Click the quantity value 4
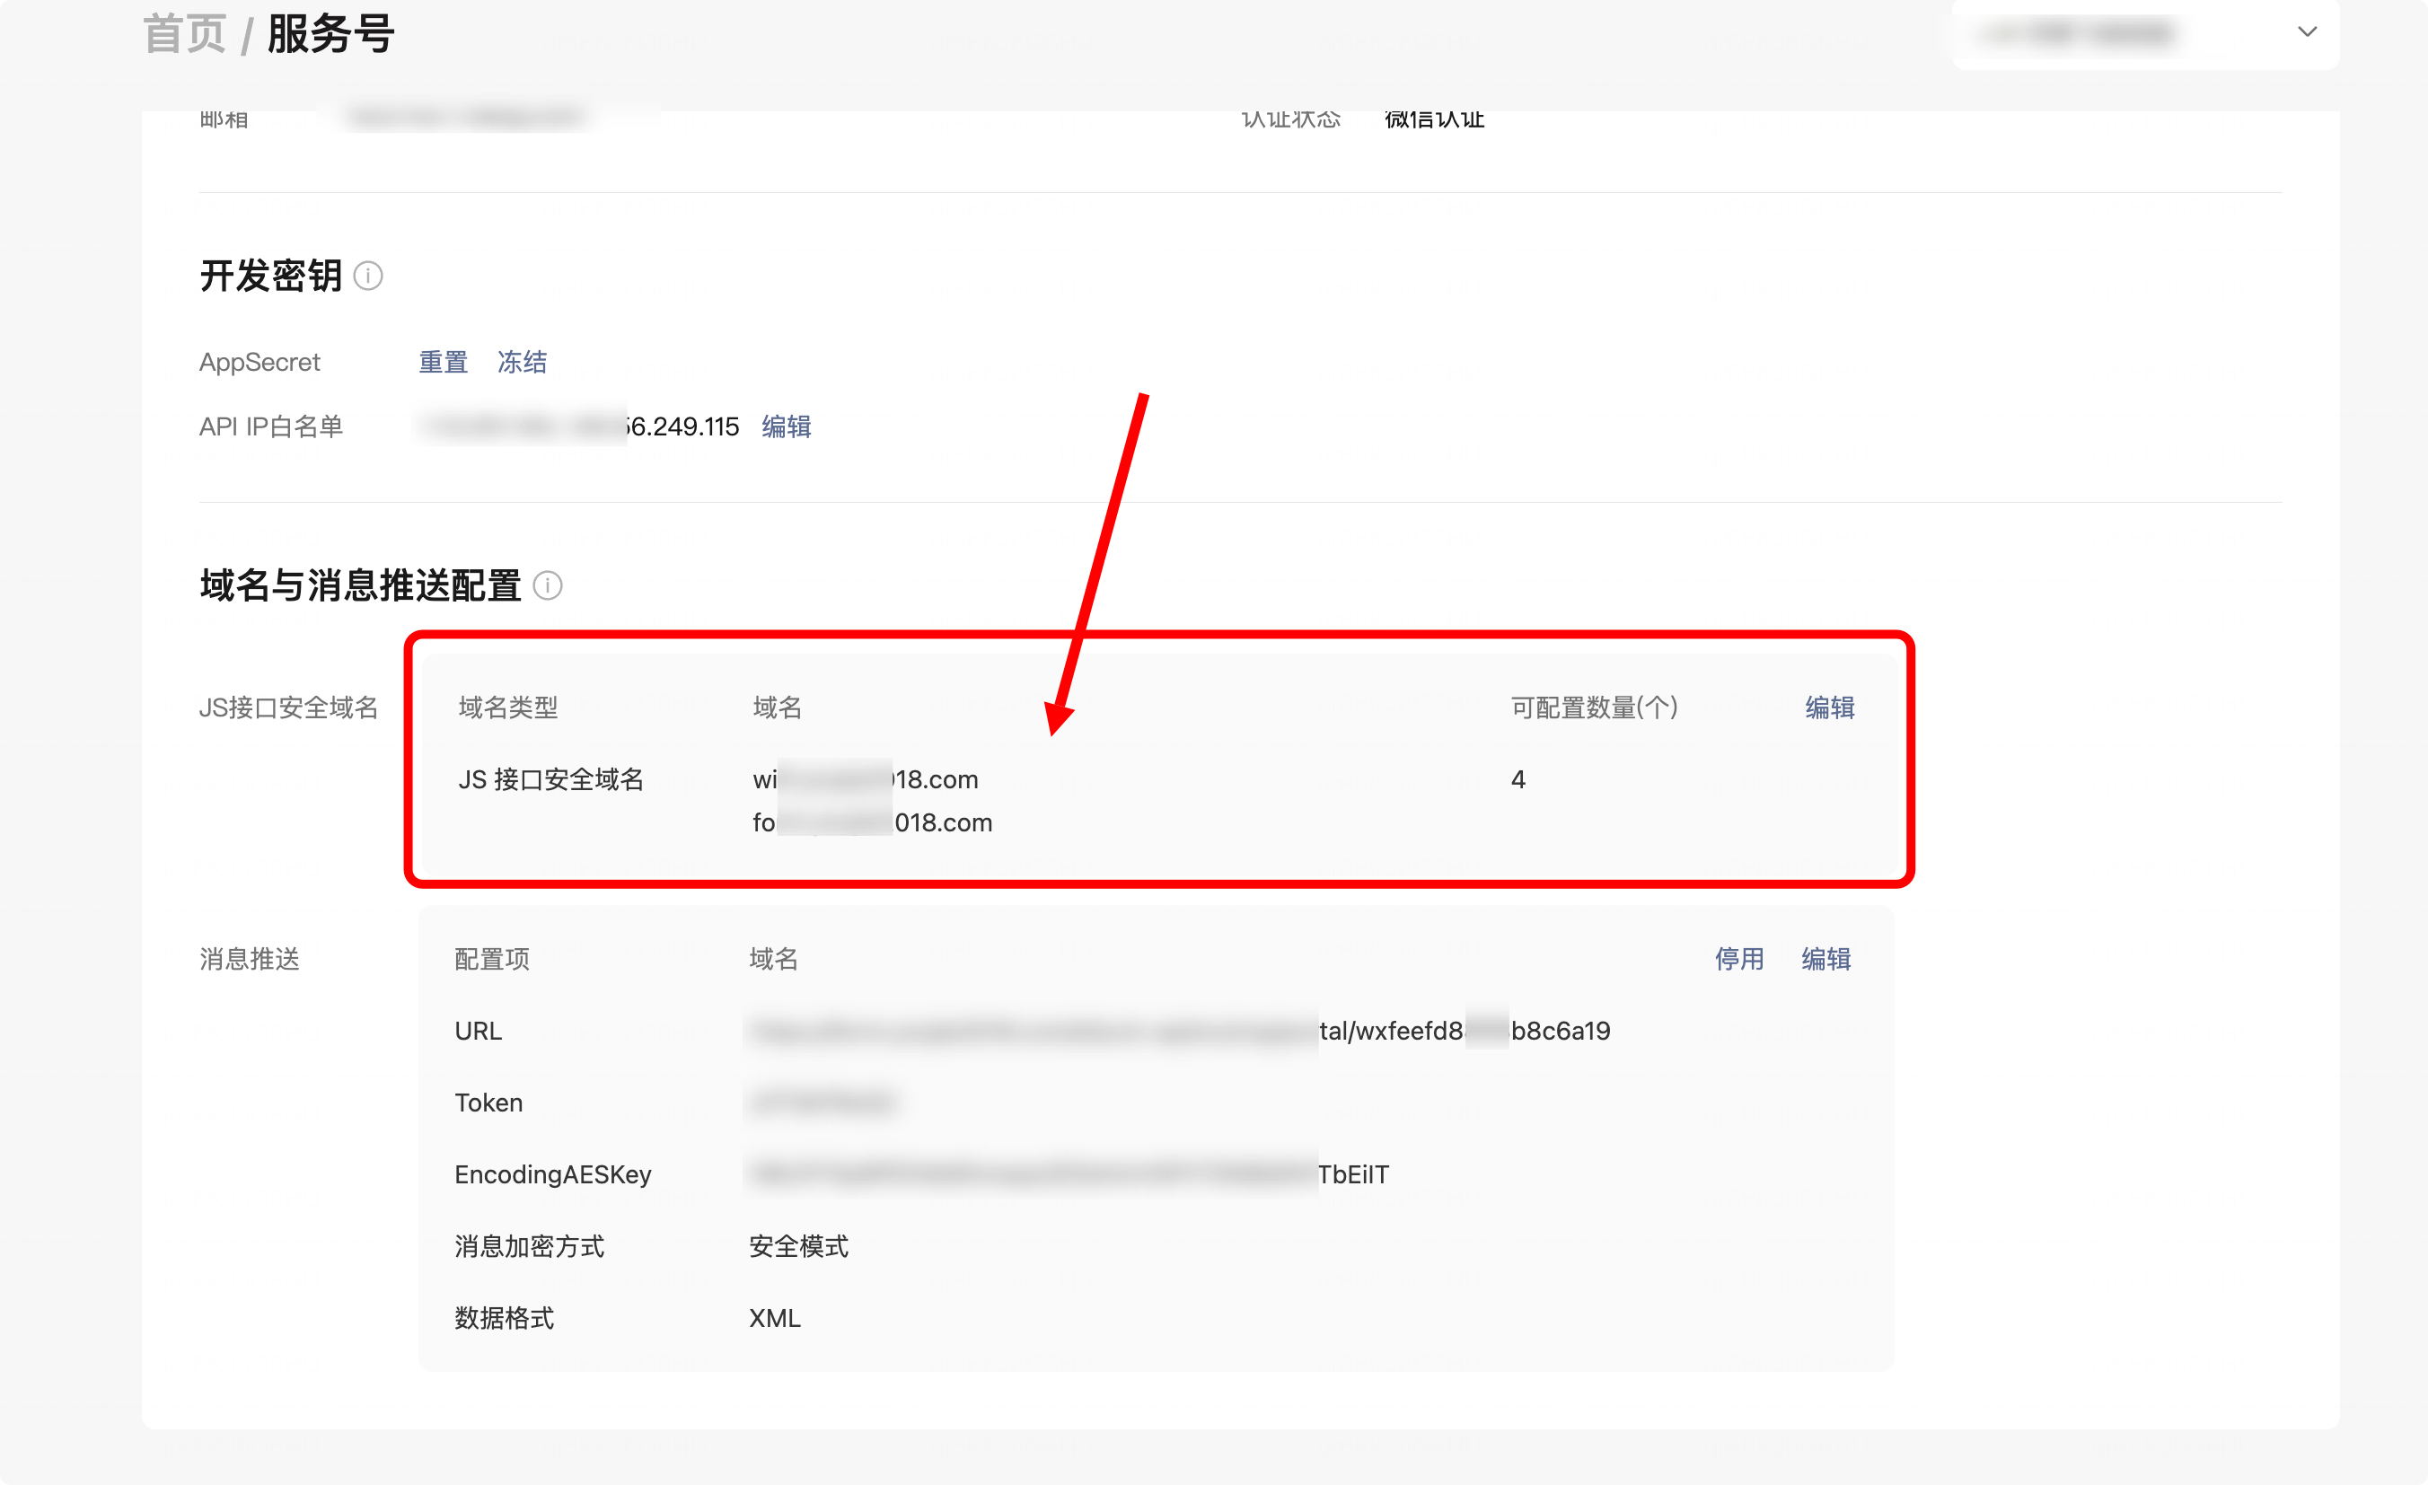 [1518, 779]
